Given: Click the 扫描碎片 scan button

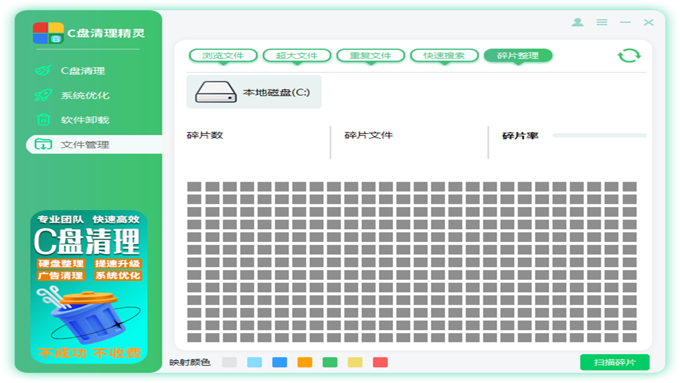Looking at the screenshot, I should [x=614, y=361].
